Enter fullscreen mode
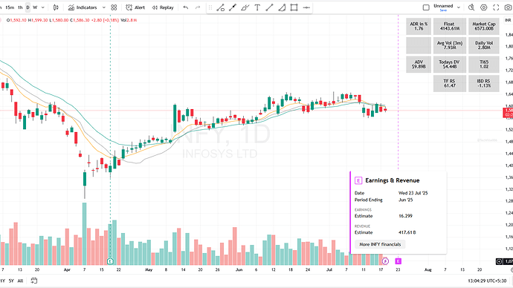 pyautogui.click(x=496, y=7)
